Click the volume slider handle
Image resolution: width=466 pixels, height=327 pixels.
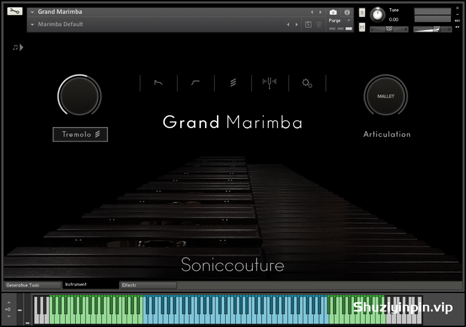(x=436, y=29)
